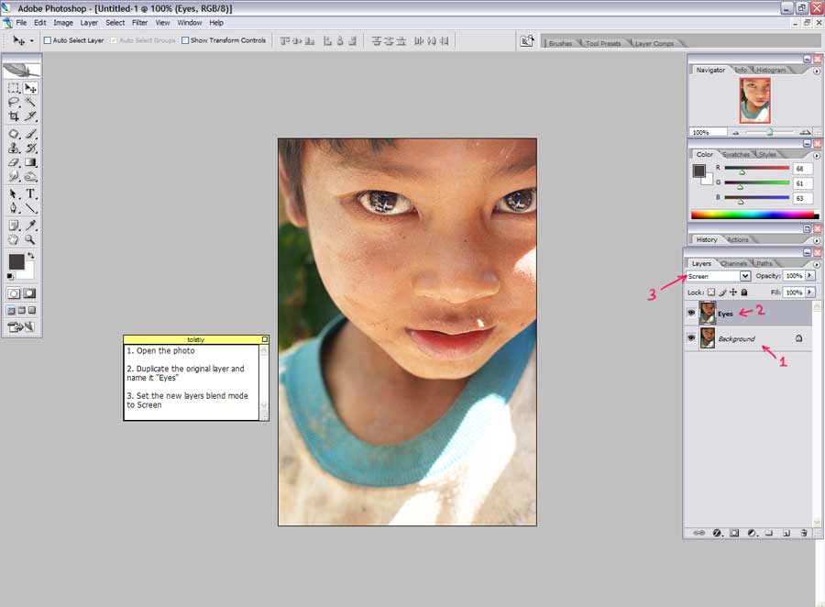
Task: Switch to the Channels tab
Action: tap(733, 264)
